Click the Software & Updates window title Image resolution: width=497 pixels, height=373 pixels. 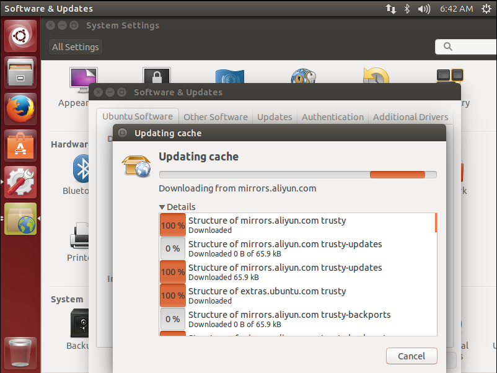point(178,92)
